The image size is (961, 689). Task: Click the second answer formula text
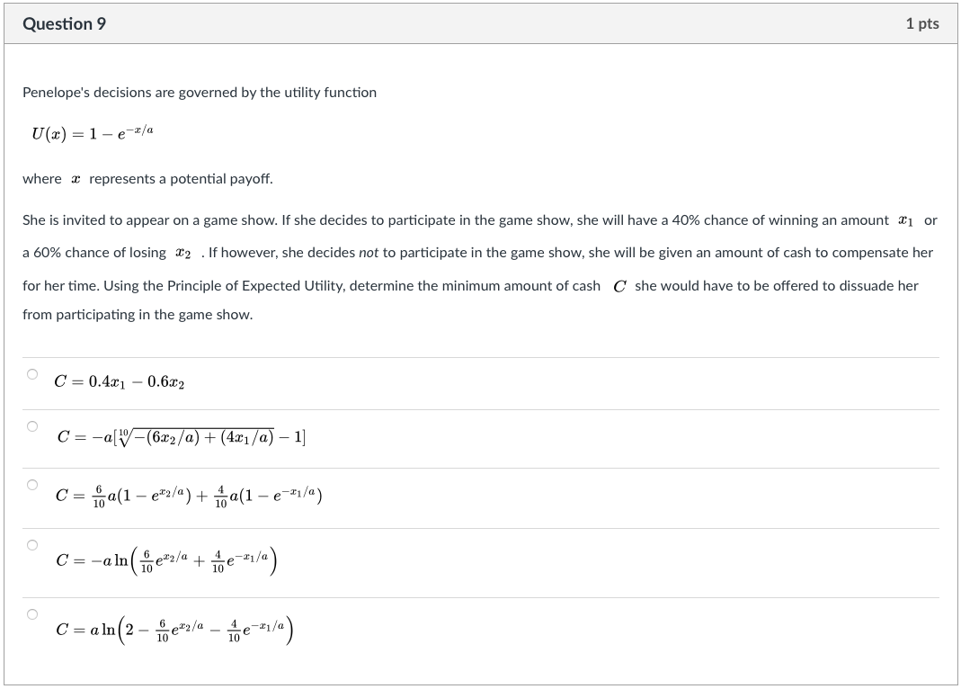(180, 435)
